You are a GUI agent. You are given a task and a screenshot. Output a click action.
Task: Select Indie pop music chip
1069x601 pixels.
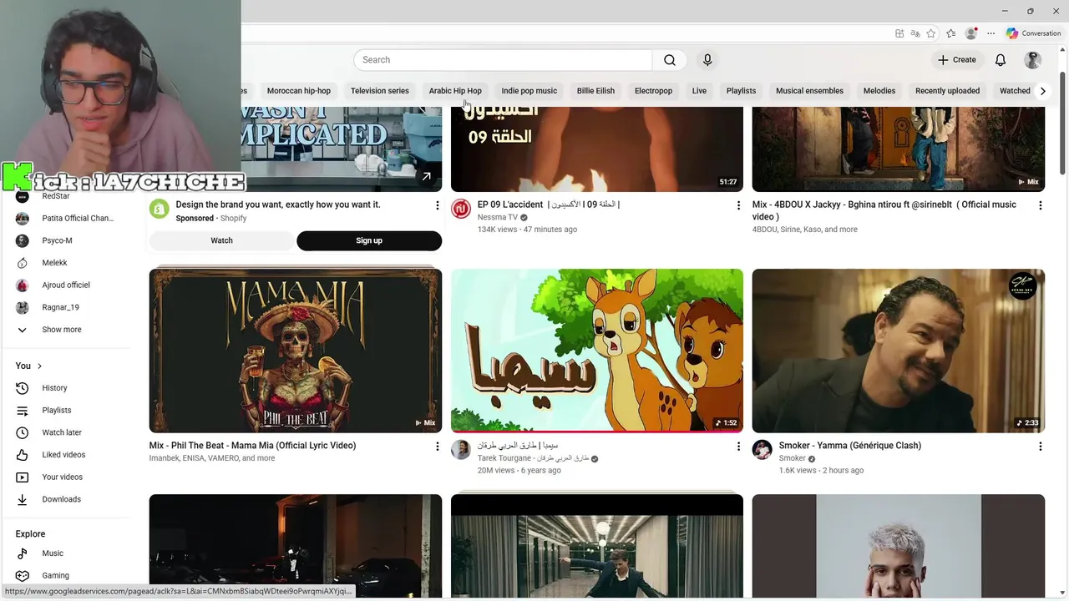(x=529, y=91)
